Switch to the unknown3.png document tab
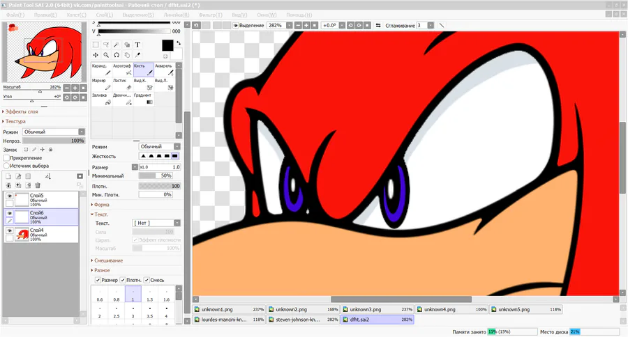The image size is (628, 337). click(377, 309)
